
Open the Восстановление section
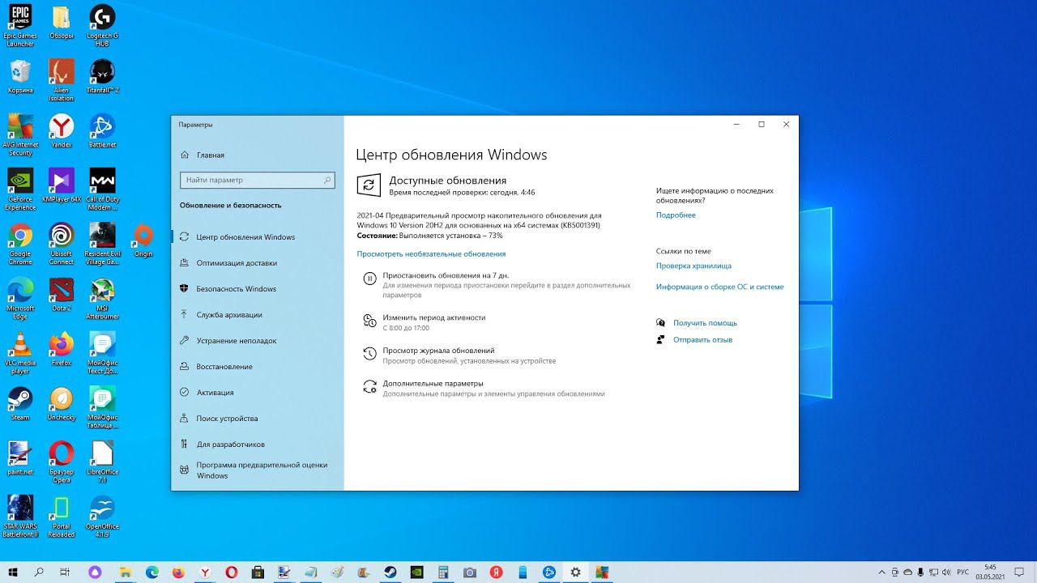(x=258, y=367)
